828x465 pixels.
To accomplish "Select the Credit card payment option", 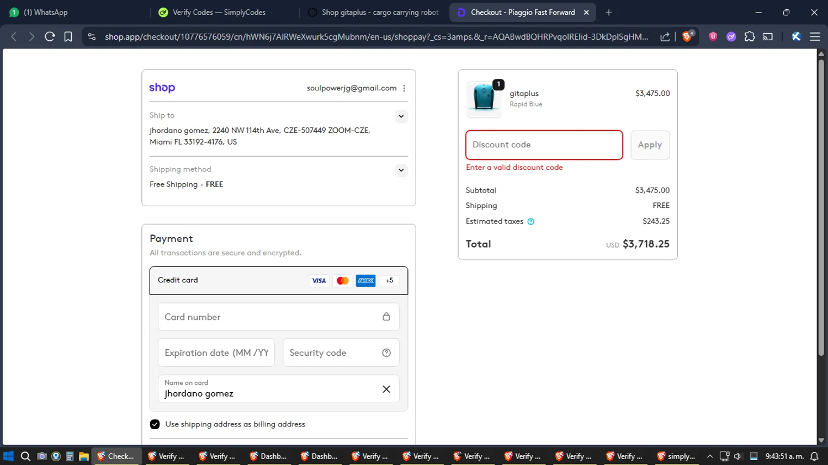I will point(279,280).
